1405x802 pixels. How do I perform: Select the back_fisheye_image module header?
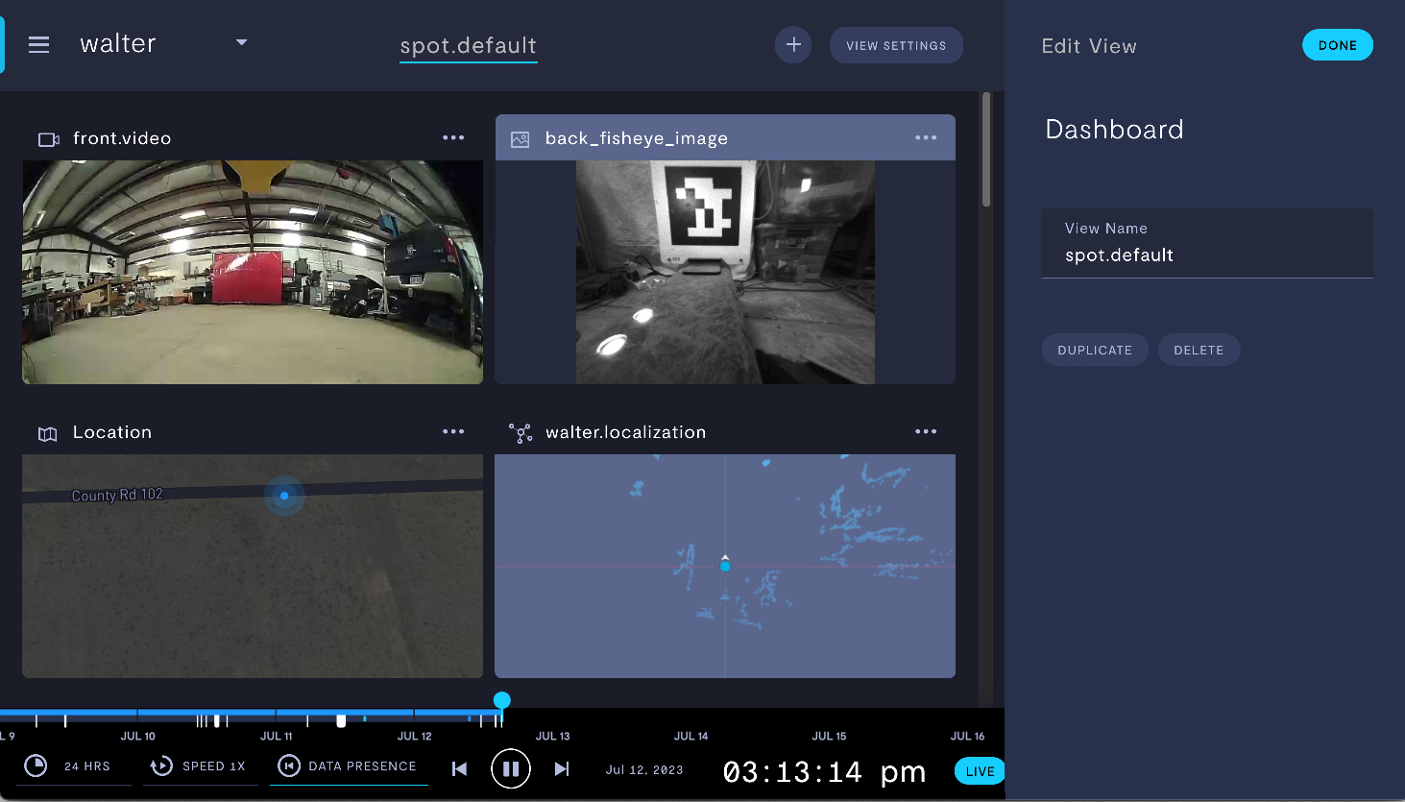click(x=725, y=137)
